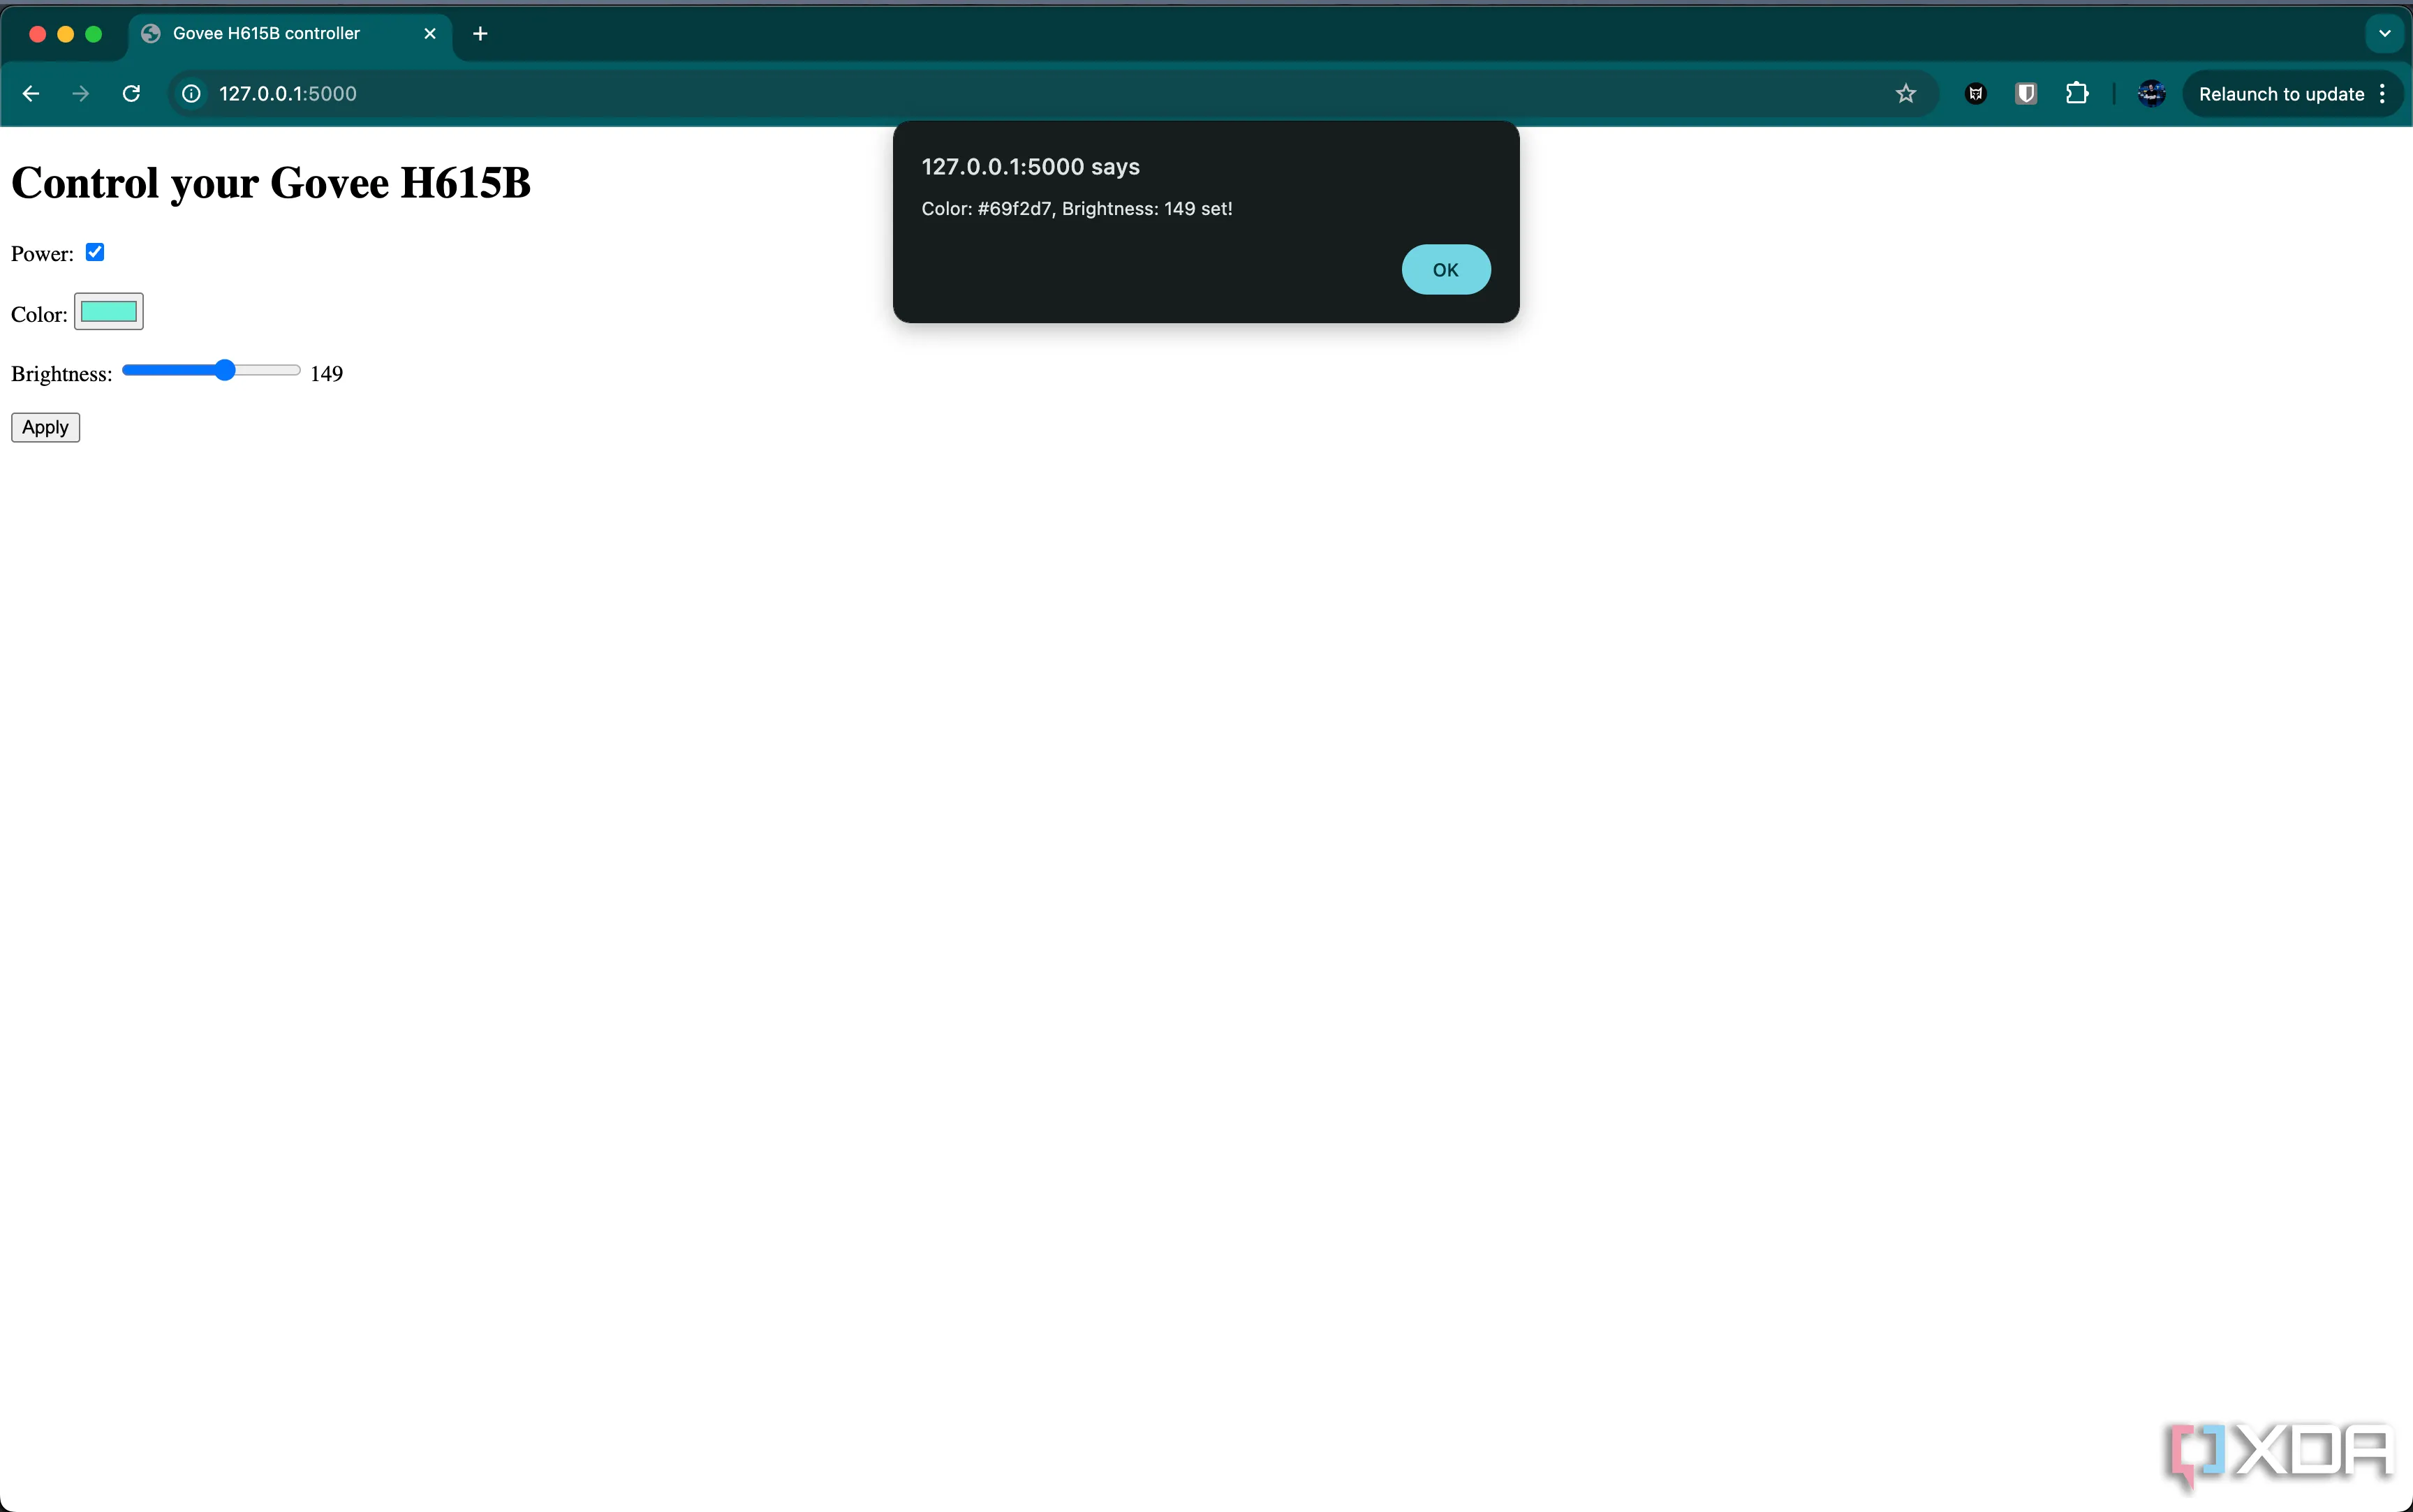Click the '127.0.0.1:5000 says' dialog title
The image size is (2413, 1512).
1030,167
